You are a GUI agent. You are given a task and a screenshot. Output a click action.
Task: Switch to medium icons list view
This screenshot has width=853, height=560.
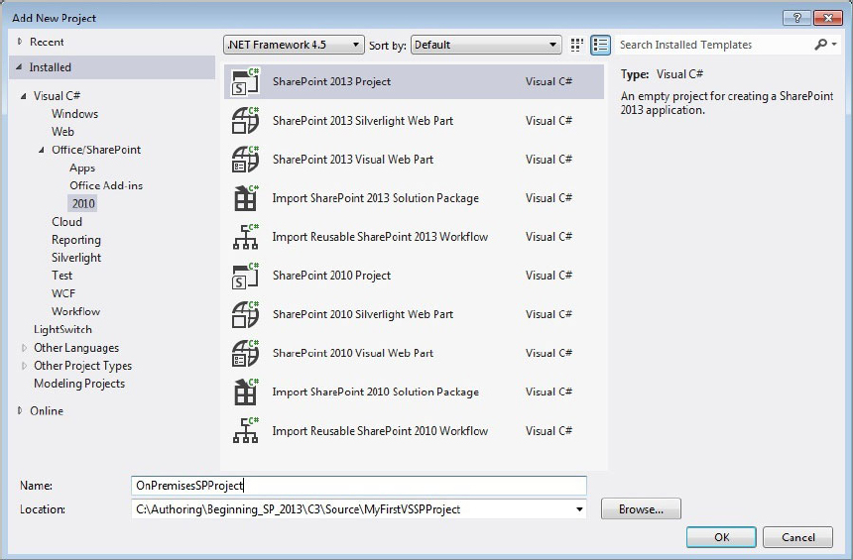(600, 45)
